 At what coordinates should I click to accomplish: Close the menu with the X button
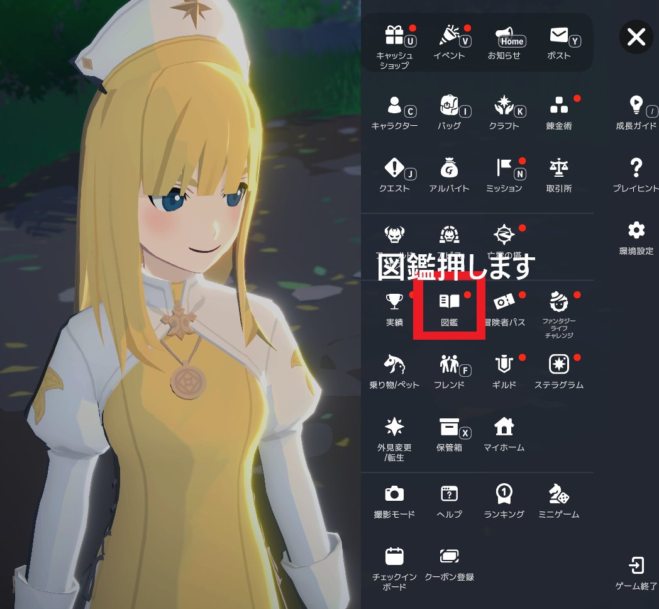coord(636,37)
